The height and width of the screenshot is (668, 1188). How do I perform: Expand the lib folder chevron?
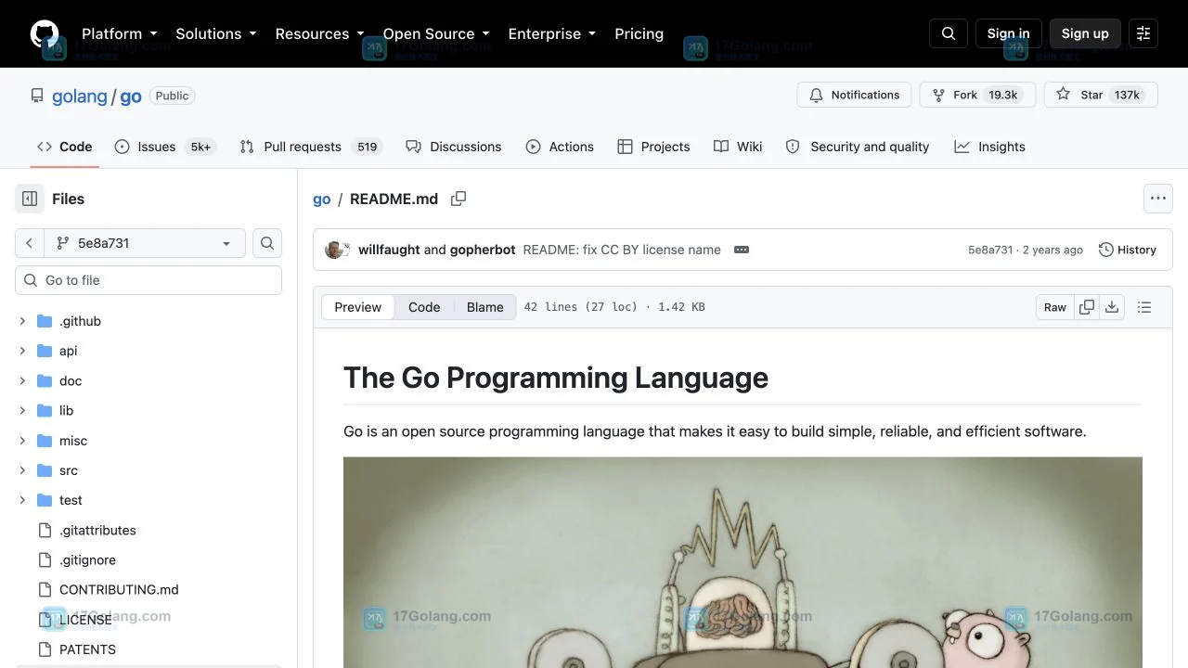point(22,410)
